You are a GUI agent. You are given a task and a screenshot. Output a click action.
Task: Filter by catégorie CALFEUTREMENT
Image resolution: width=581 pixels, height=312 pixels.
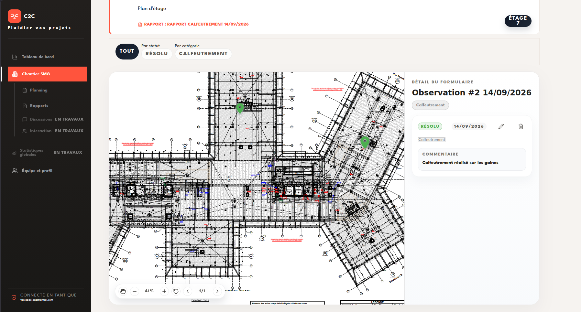203,54
